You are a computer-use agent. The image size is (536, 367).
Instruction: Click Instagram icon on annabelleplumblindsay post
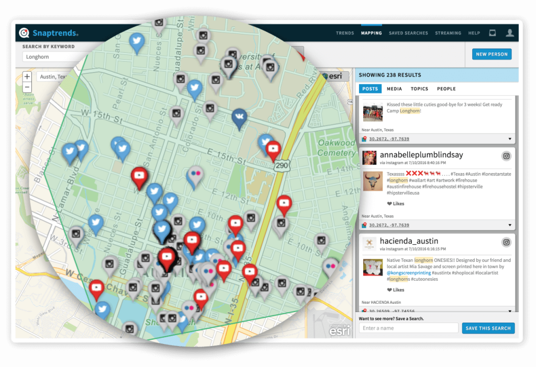click(x=506, y=156)
